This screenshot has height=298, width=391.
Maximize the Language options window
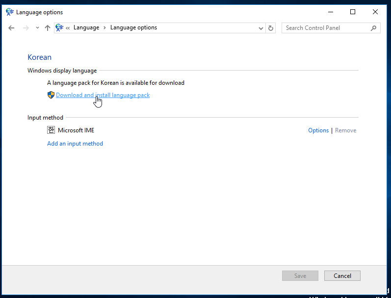coord(353,12)
